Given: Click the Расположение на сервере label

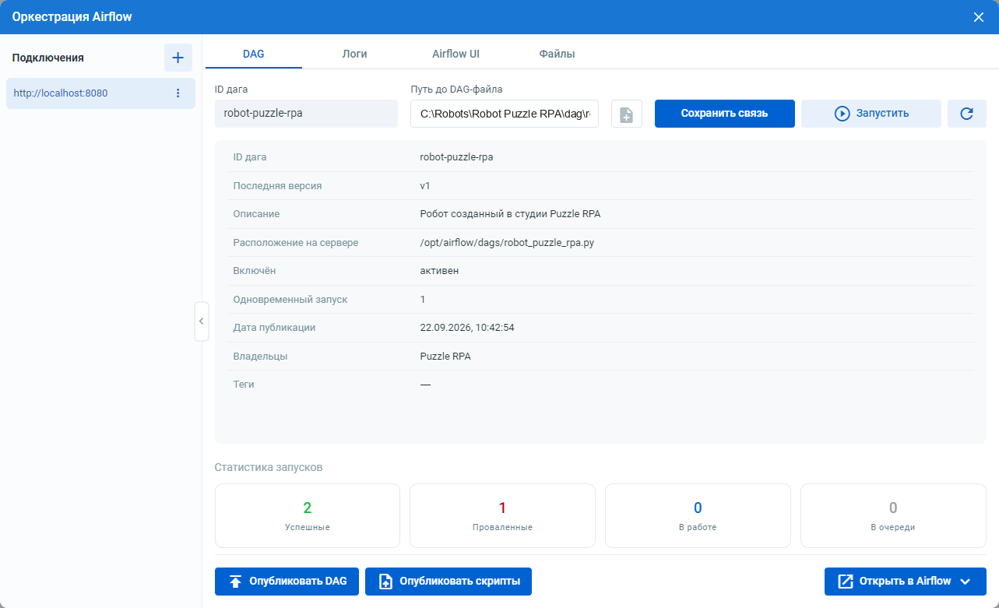Looking at the screenshot, I should coord(296,243).
